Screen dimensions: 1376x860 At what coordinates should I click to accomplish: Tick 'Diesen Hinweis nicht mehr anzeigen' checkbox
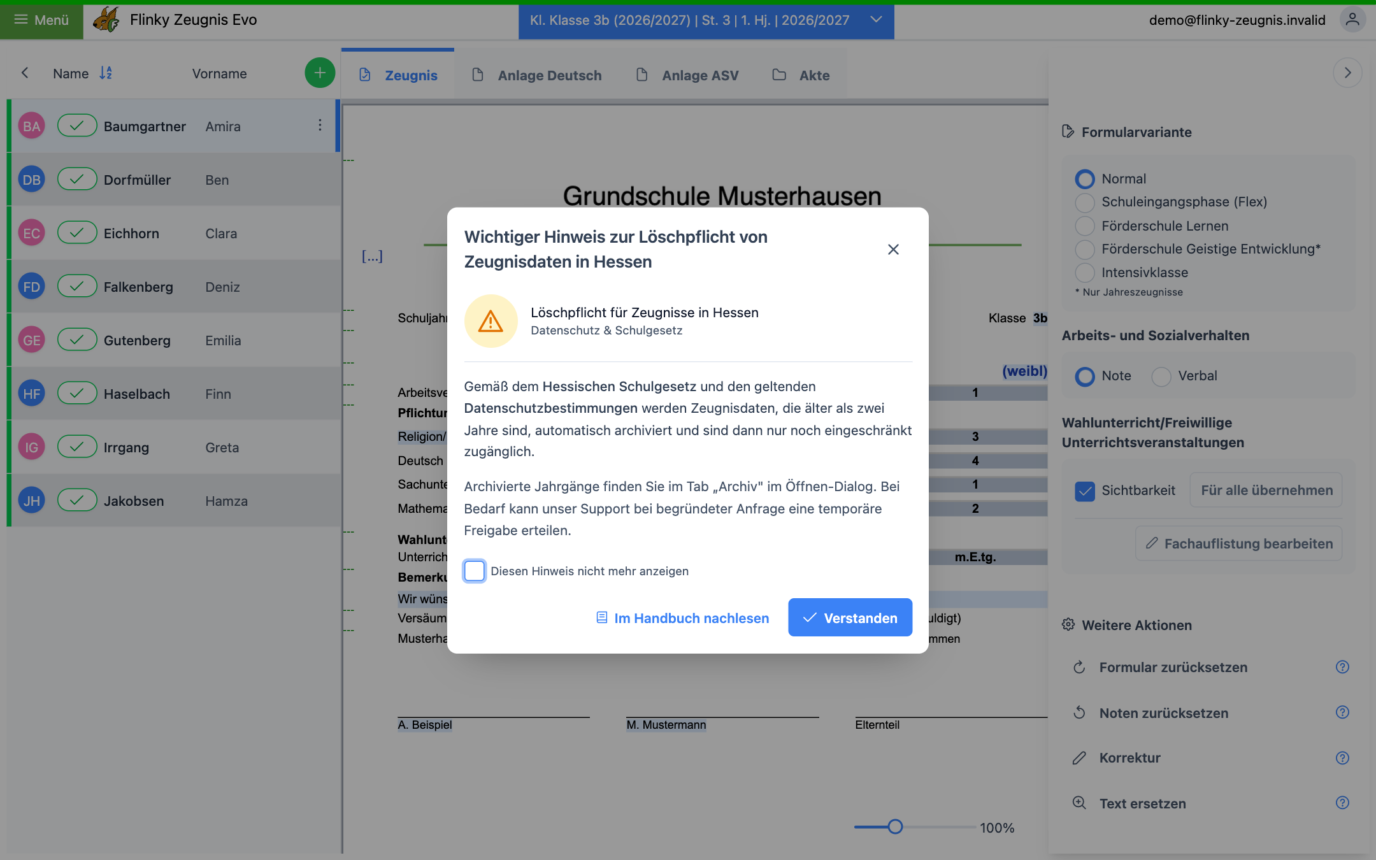click(475, 571)
